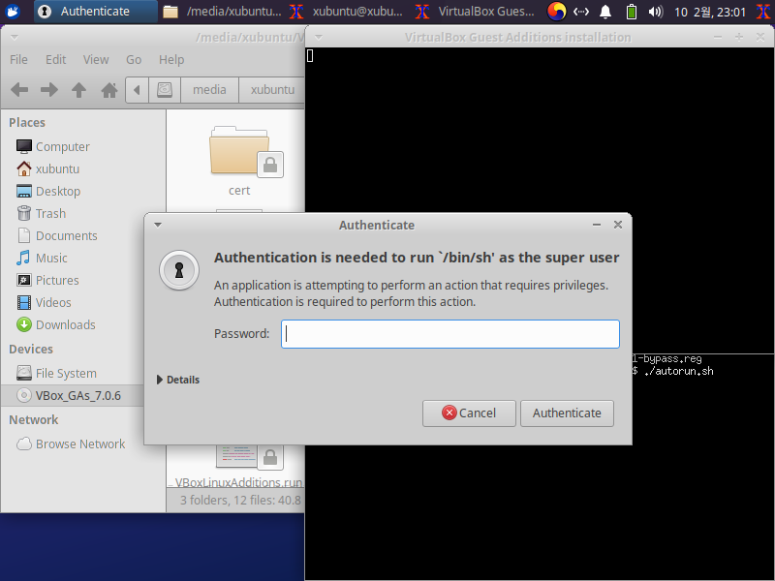775x581 pixels.
Task: Go back in the file manager
Action: click(x=19, y=90)
